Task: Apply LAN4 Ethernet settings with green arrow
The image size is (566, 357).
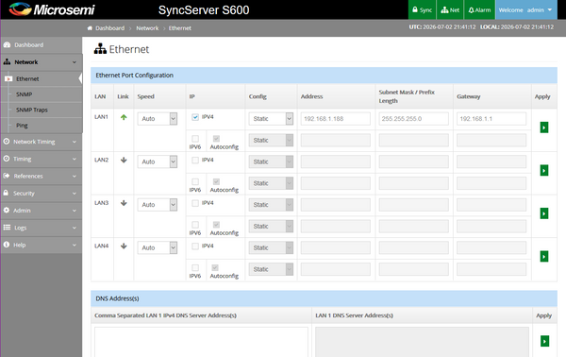Action: [x=544, y=256]
